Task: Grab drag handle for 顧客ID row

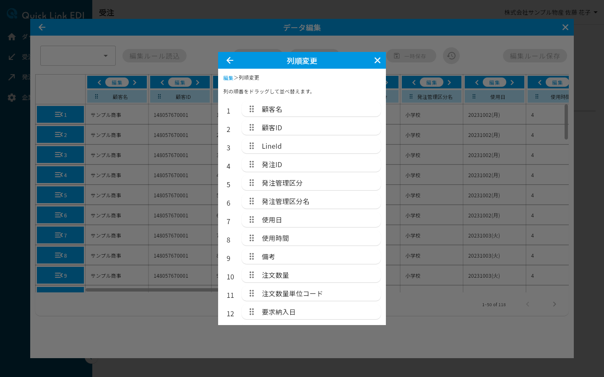Action: (x=252, y=127)
